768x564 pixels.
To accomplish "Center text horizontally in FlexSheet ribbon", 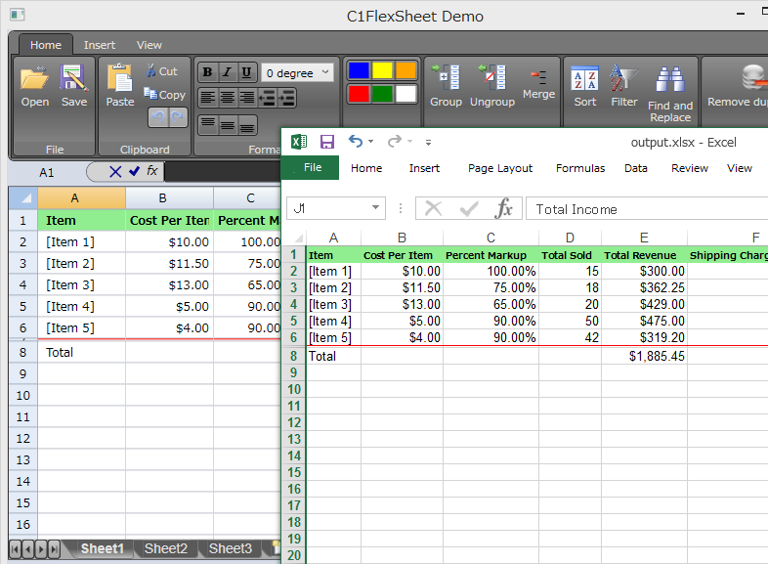I will (x=228, y=98).
